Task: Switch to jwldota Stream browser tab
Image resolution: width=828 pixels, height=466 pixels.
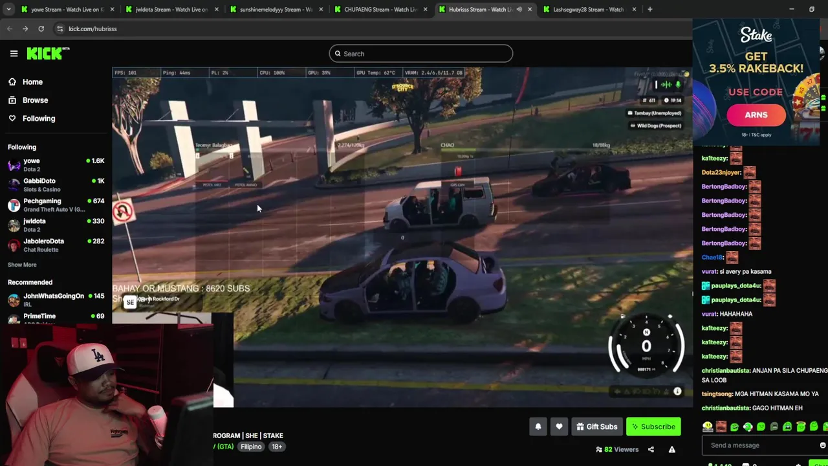Action: 172,9
